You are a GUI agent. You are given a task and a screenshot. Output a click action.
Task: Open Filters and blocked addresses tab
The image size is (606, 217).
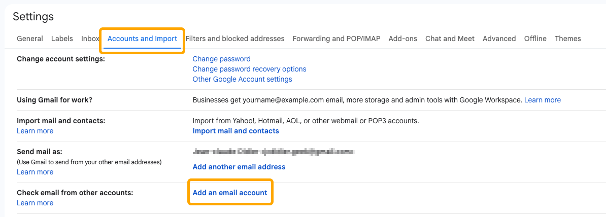[x=235, y=39]
